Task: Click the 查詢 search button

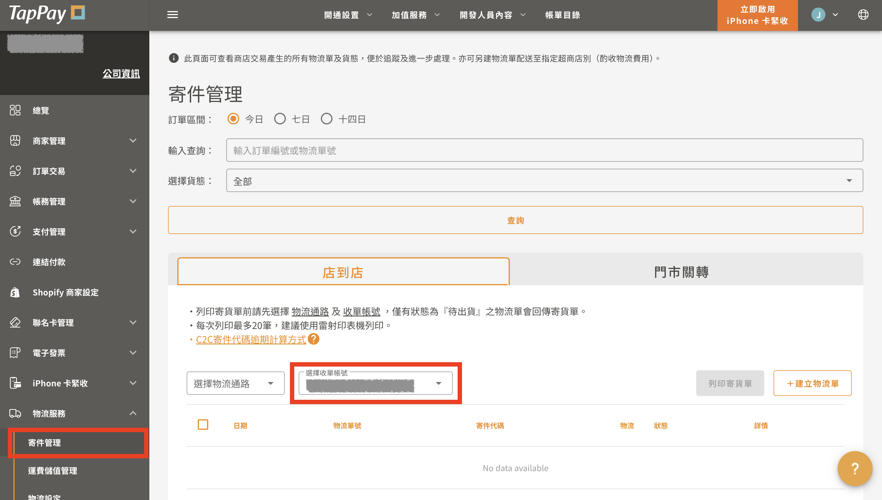Action: (x=515, y=220)
